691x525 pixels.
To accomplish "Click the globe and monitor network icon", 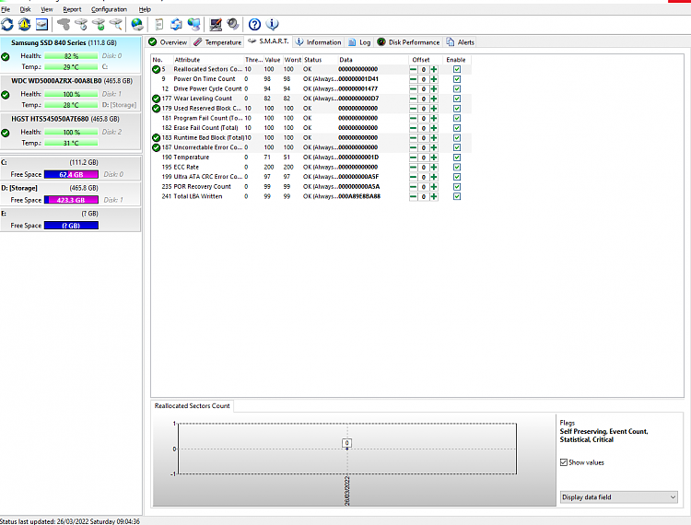I will [193, 24].
